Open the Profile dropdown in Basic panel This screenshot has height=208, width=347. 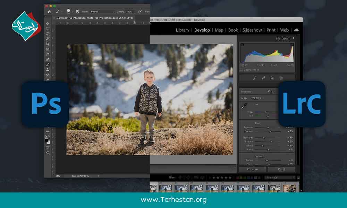coord(256,98)
